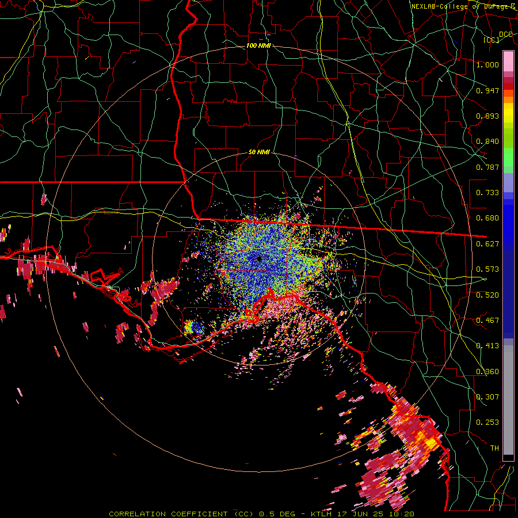Click the yellow segment of the color bar
This screenshot has height=518, width=518.
click(x=508, y=113)
